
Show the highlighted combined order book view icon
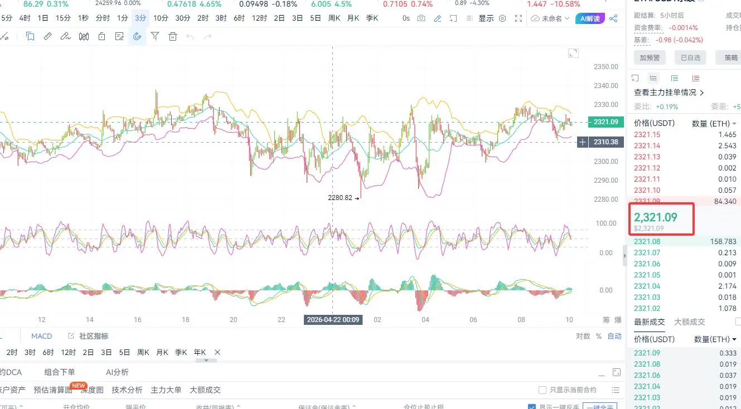coord(653,78)
